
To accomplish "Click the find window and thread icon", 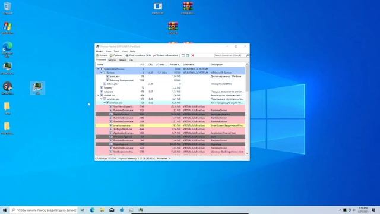I will [x=188, y=55].
